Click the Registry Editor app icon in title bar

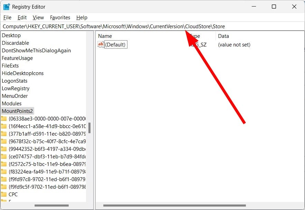point(7,7)
